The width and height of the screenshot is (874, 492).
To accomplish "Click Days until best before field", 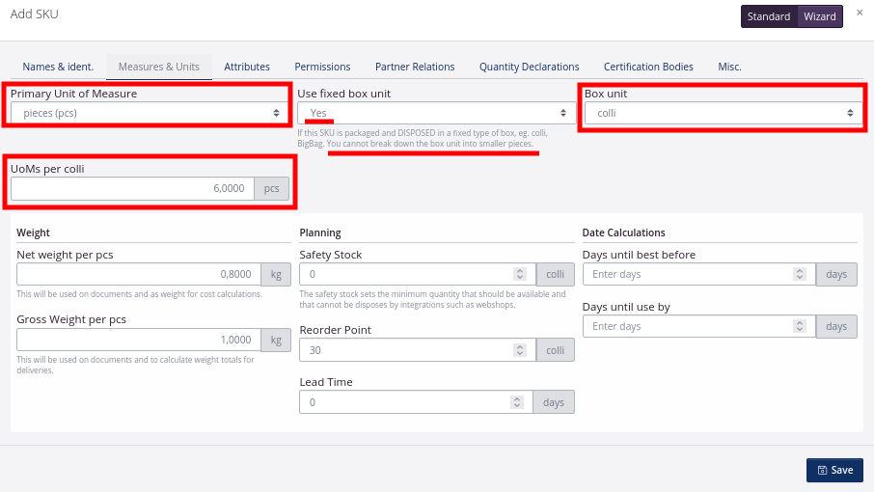I will (690, 274).
